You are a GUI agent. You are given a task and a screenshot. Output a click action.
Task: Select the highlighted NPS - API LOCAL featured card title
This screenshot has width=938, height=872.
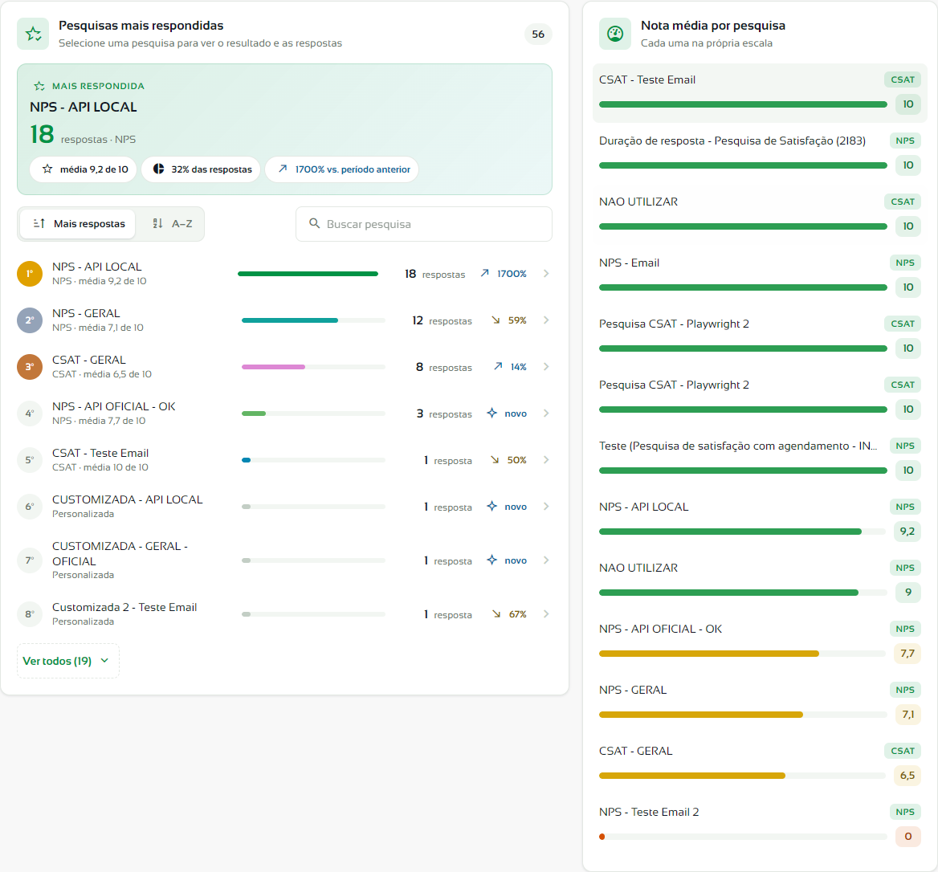point(84,107)
